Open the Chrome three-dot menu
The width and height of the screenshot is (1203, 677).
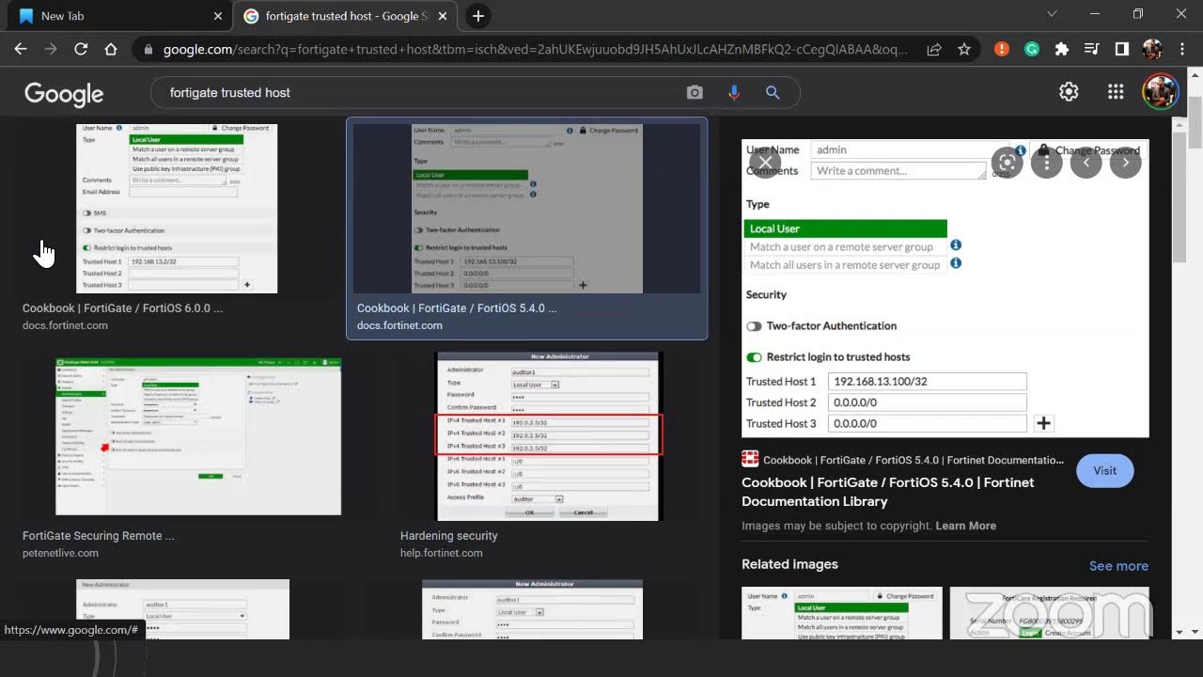tap(1182, 49)
